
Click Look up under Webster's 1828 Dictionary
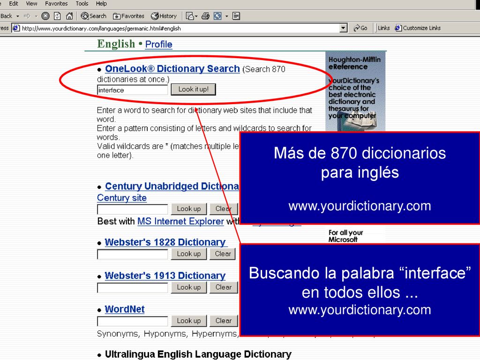pyautogui.click(x=189, y=254)
